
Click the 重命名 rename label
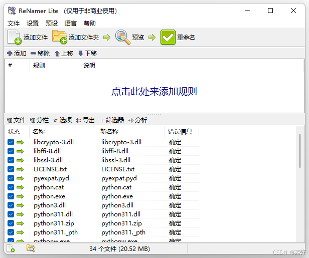186,37
